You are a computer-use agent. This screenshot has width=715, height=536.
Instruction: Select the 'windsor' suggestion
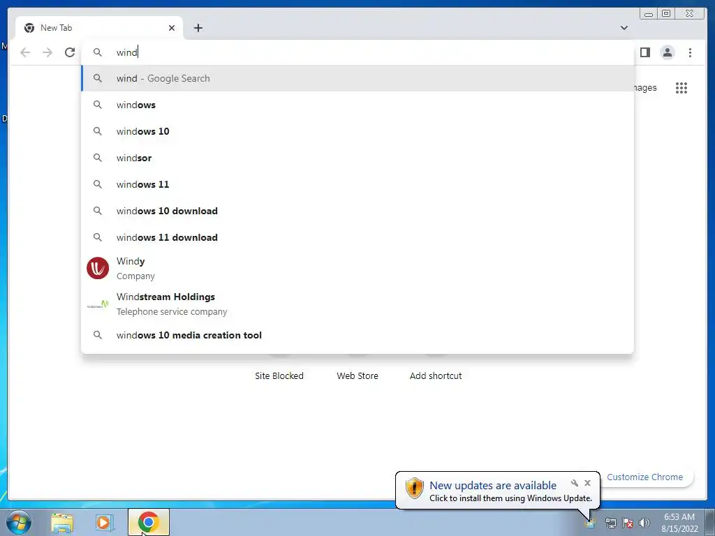point(357,158)
